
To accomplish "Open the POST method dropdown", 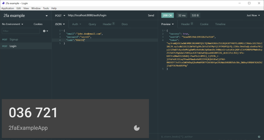I will [x=60, y=15].
